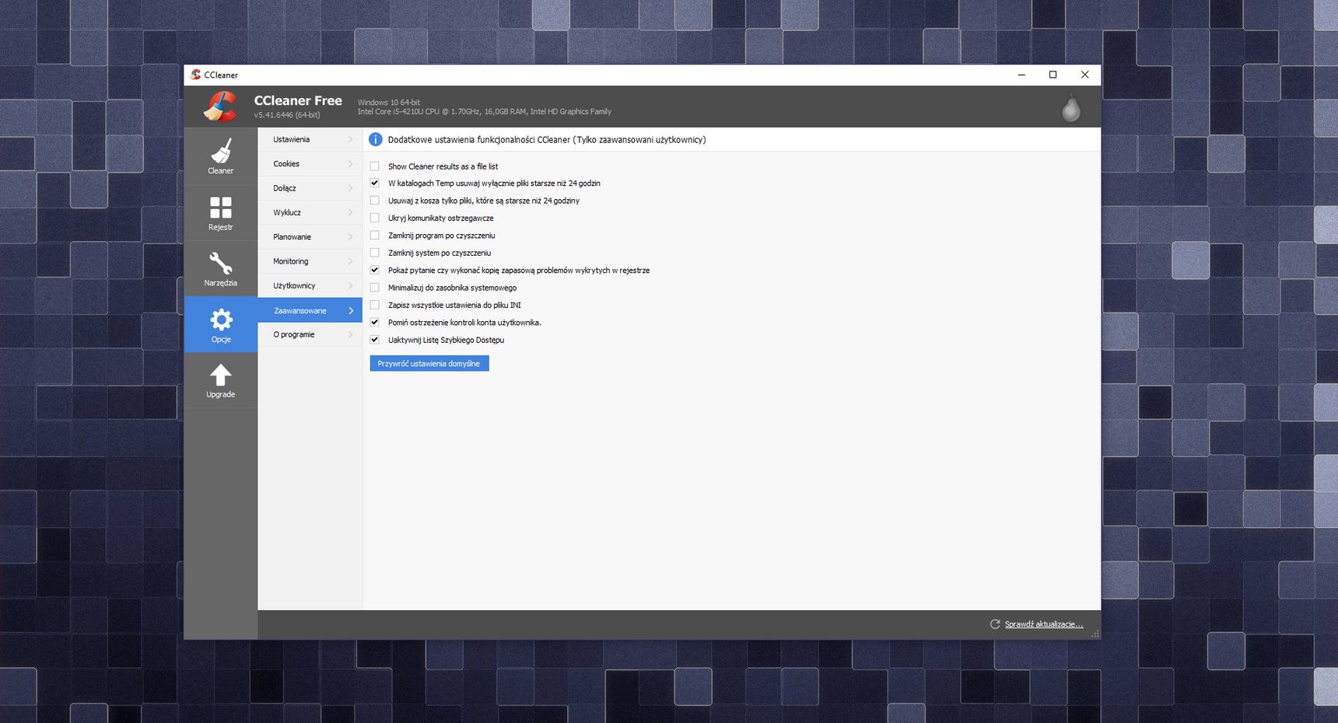Select the Opcje gear section

[221, 325]
